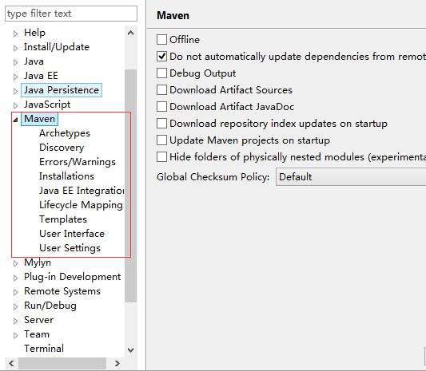Open Lifecycle Mappings preferences
This screenshot has height=371, width=426.
(x=82, y=205)
